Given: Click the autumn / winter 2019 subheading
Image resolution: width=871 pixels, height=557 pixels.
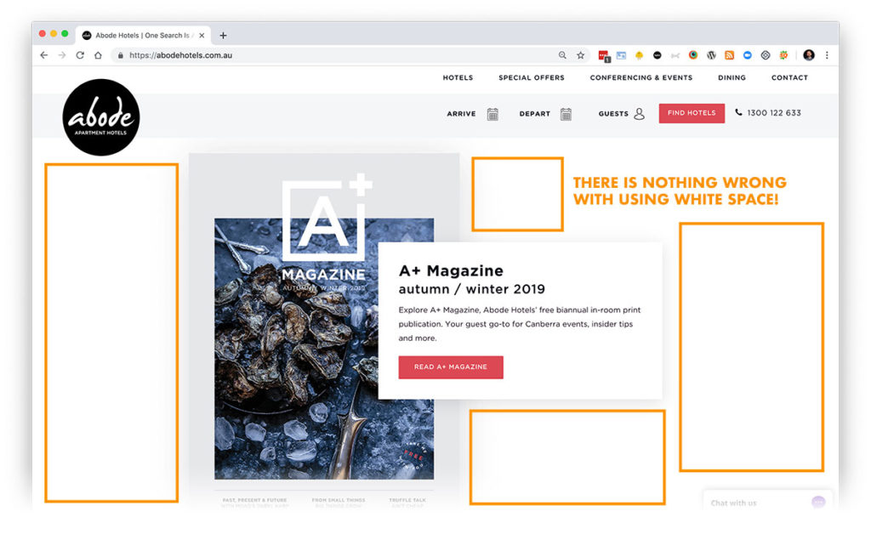Looking at the screenshot, I should point(471,289).
